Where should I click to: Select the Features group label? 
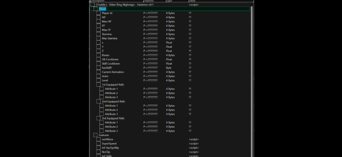(x=104, y=135)
